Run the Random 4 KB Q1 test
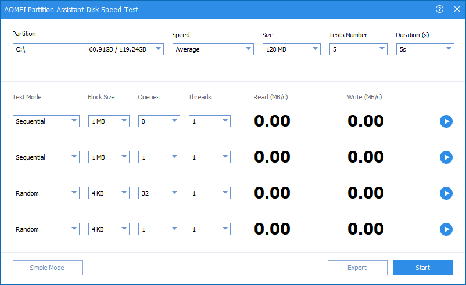This screenshot has height=285, width=466. [x=446, y=229]
